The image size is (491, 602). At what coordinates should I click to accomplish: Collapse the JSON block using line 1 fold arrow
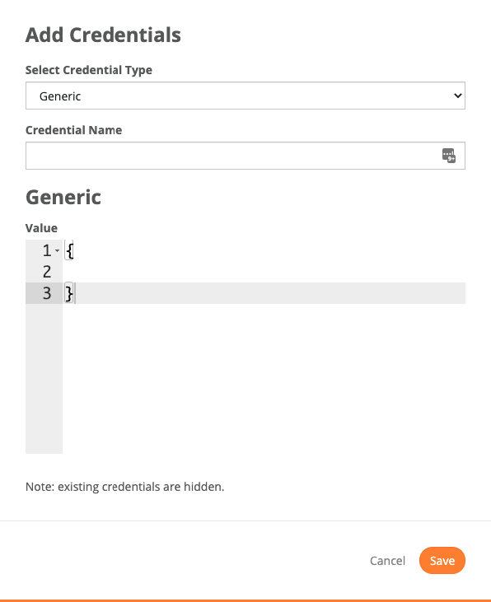57,250
